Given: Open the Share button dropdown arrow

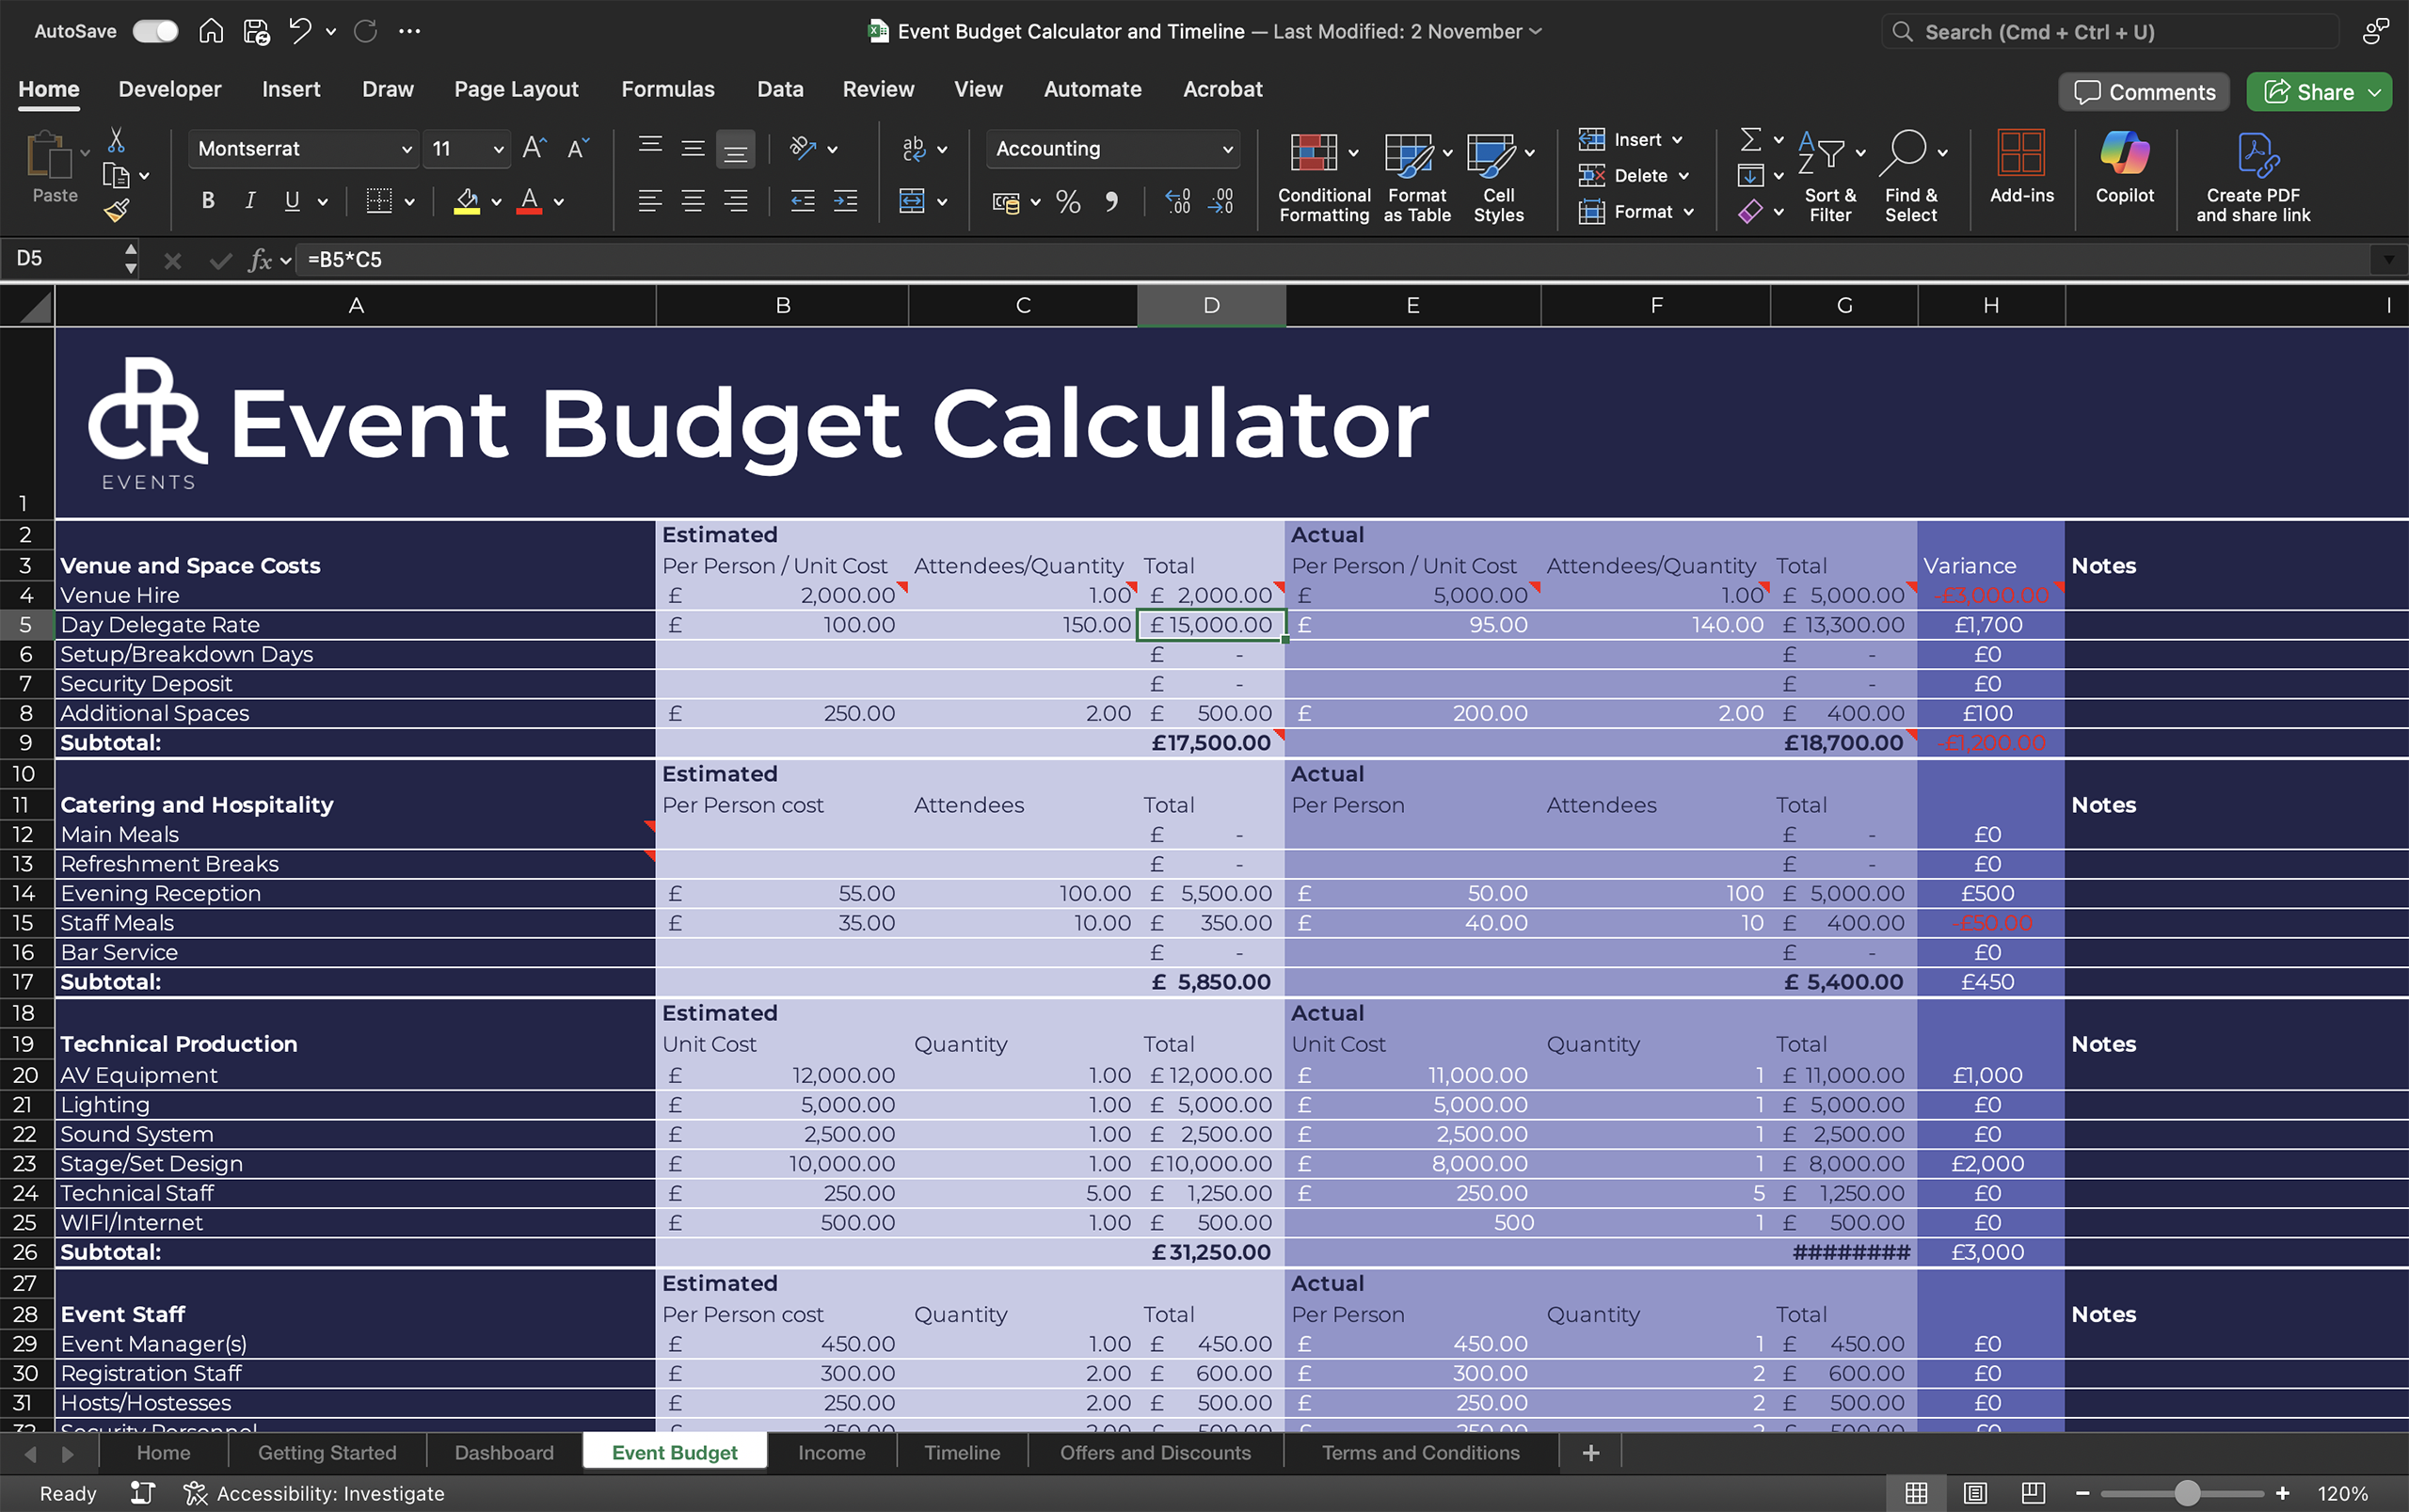Looking at the screenshot, I should [2375, 92].
